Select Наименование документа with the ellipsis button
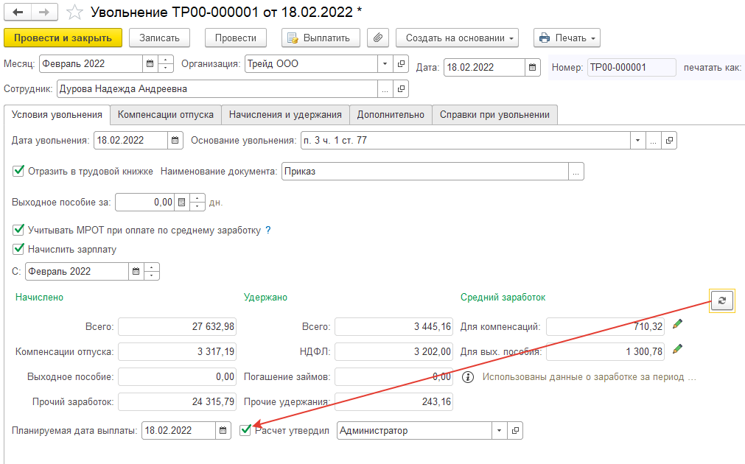745x464 pixels. click(x=576, y=172)
